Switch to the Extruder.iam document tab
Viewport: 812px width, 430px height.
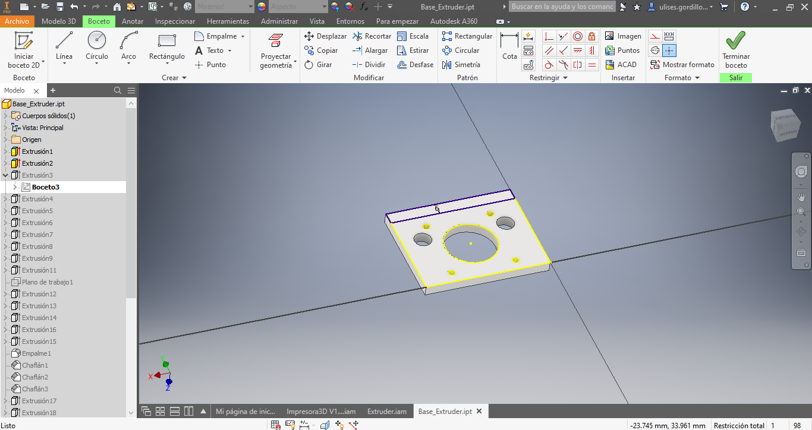387,411
